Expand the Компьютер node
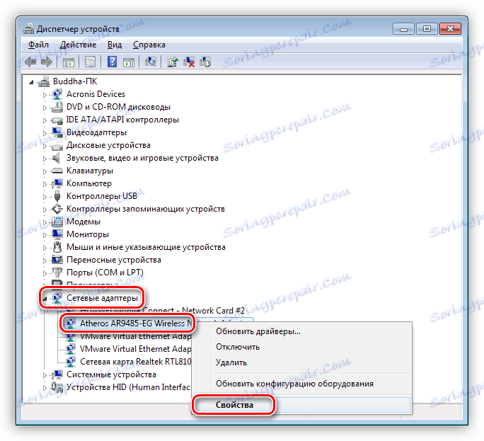Image resolution: width=484 pixels, height=441 pixels. [x=45, y=184]
